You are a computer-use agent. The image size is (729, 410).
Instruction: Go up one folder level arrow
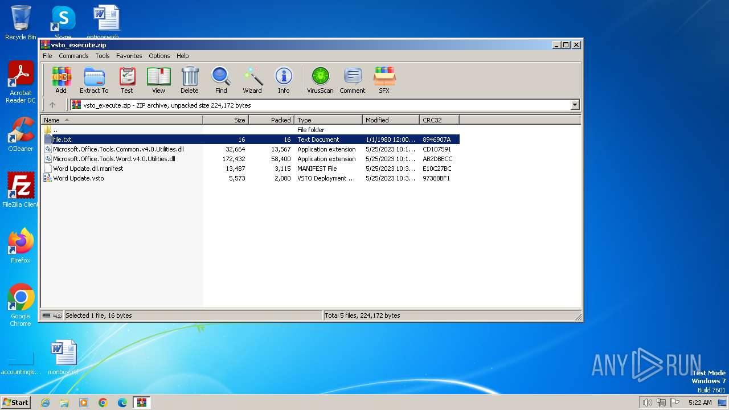click(52, 105)
